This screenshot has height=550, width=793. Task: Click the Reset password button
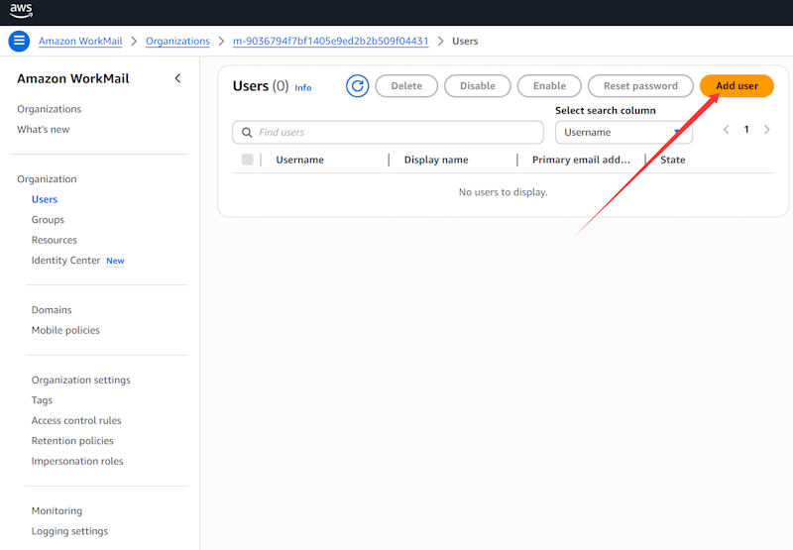click(640, 86)
